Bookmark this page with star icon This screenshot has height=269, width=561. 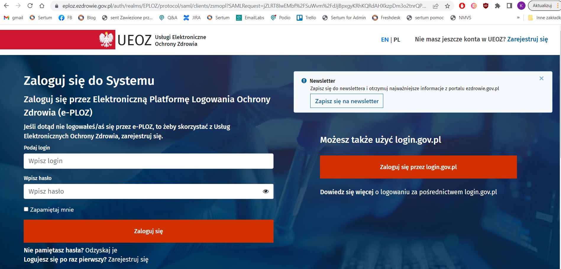tap(447, 6)
